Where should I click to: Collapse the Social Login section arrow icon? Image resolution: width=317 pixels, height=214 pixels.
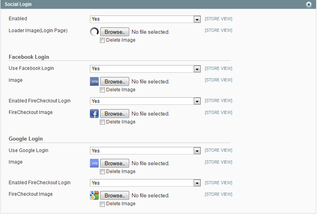pos(309,4)
